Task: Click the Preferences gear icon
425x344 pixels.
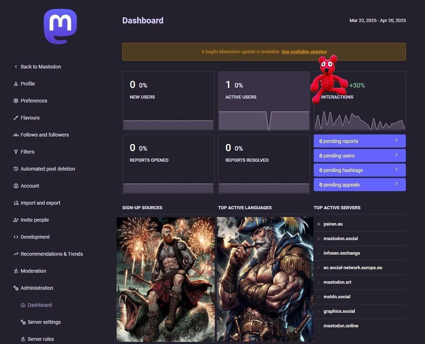Action: coord(16,101)
